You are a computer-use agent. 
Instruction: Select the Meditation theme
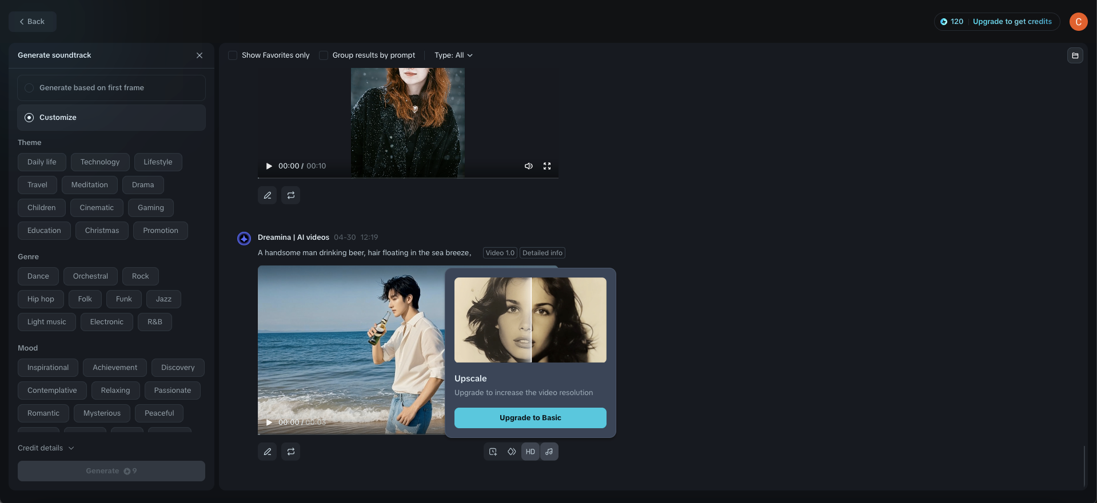pyautogui.click(x=90, y=185)
